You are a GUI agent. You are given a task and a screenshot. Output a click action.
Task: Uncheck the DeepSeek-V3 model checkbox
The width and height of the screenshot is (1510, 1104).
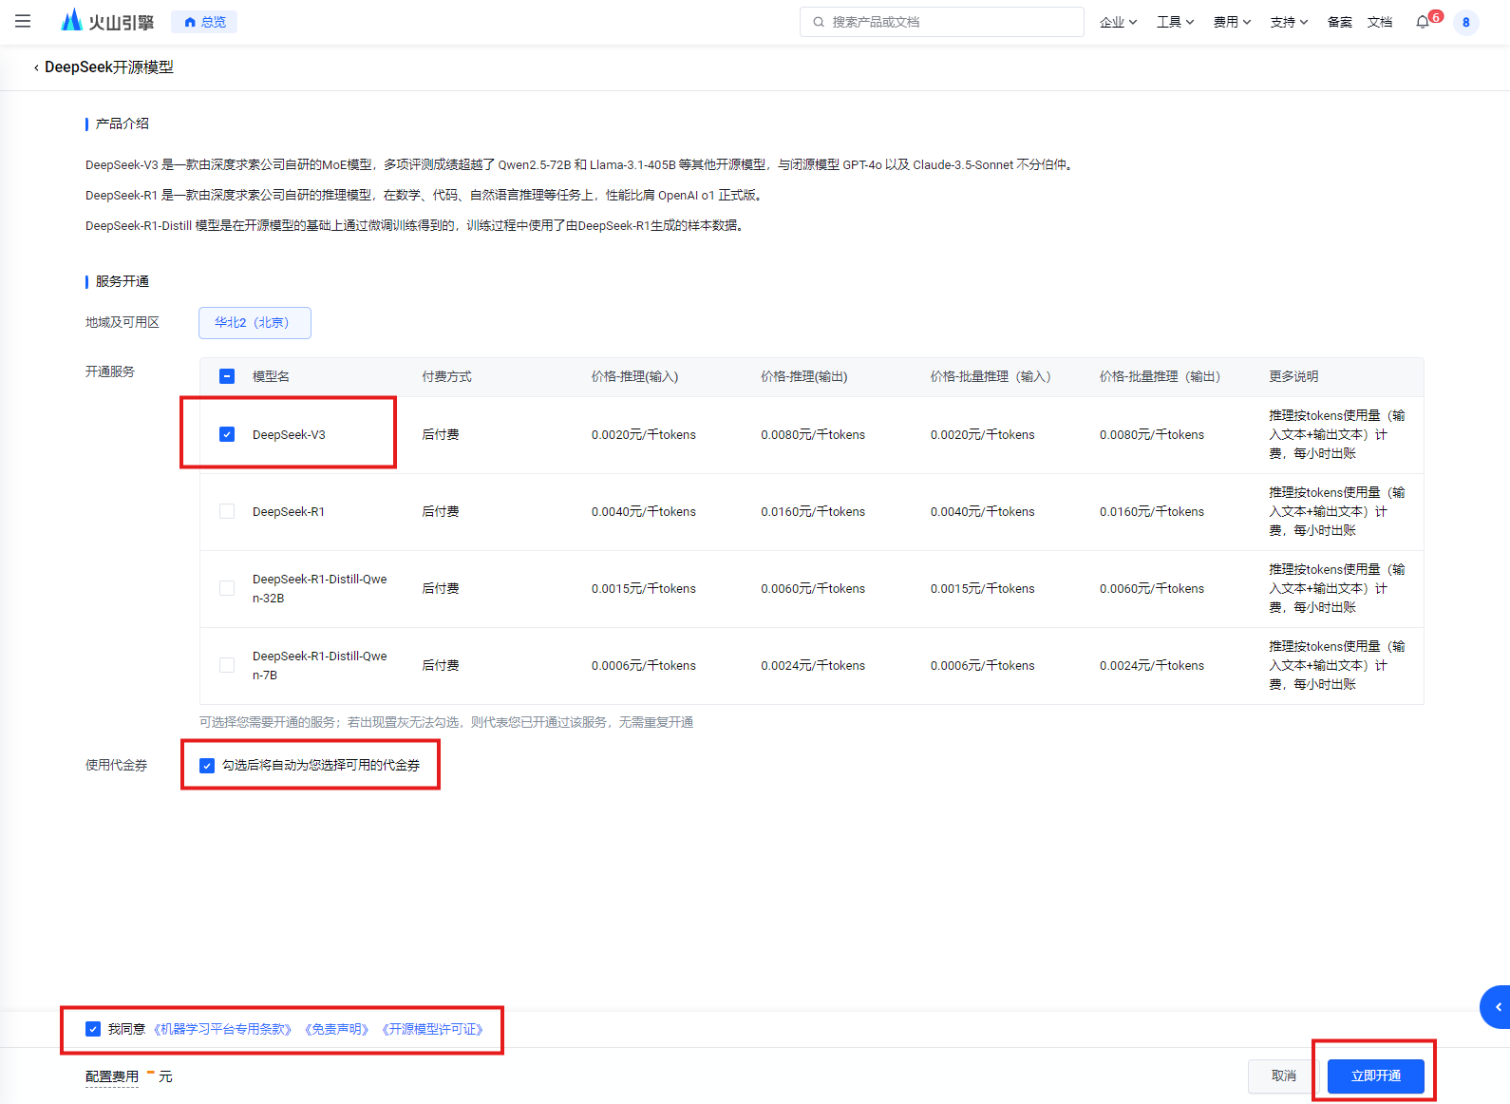tap(227, 434)
